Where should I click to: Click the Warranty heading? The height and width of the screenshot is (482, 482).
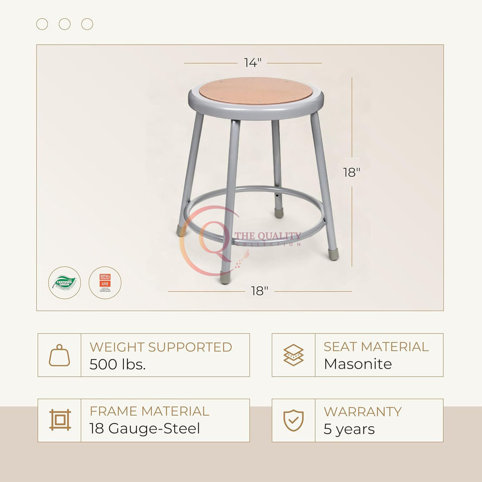[363, 412]
